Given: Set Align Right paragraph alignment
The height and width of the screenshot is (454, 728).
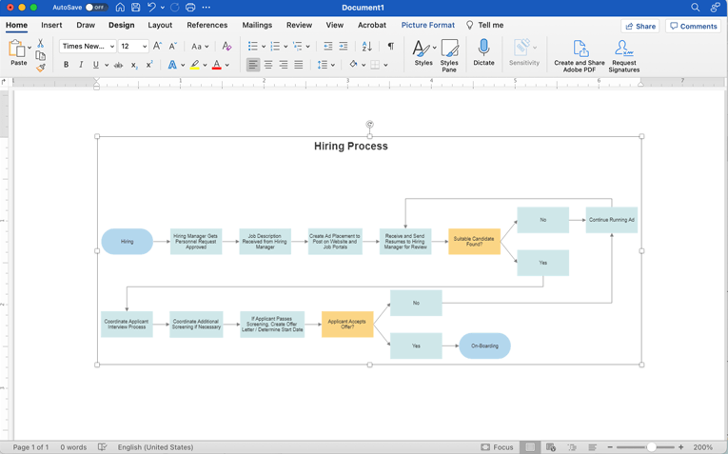Looking at the screenshot, I should [284, 65].
